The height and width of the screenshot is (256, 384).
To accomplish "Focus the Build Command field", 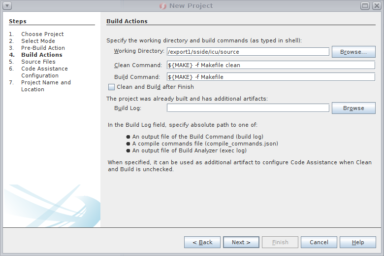I will (x=271, y=77).
